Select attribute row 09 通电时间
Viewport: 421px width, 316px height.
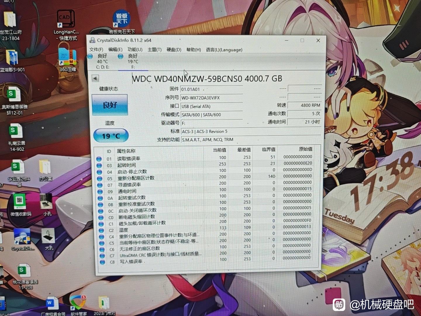205,191
